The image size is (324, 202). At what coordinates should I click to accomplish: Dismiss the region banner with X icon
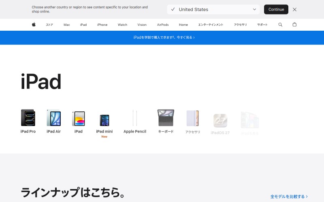coord(294,9)
